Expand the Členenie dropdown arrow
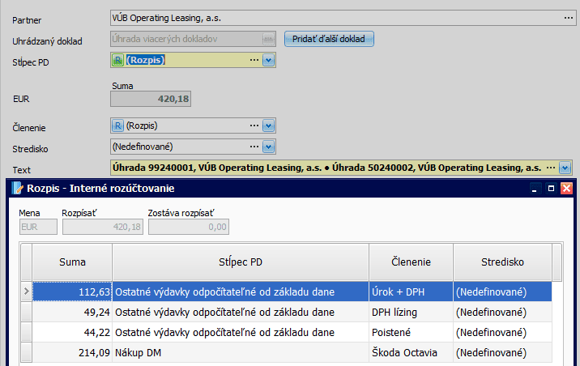 269,126
